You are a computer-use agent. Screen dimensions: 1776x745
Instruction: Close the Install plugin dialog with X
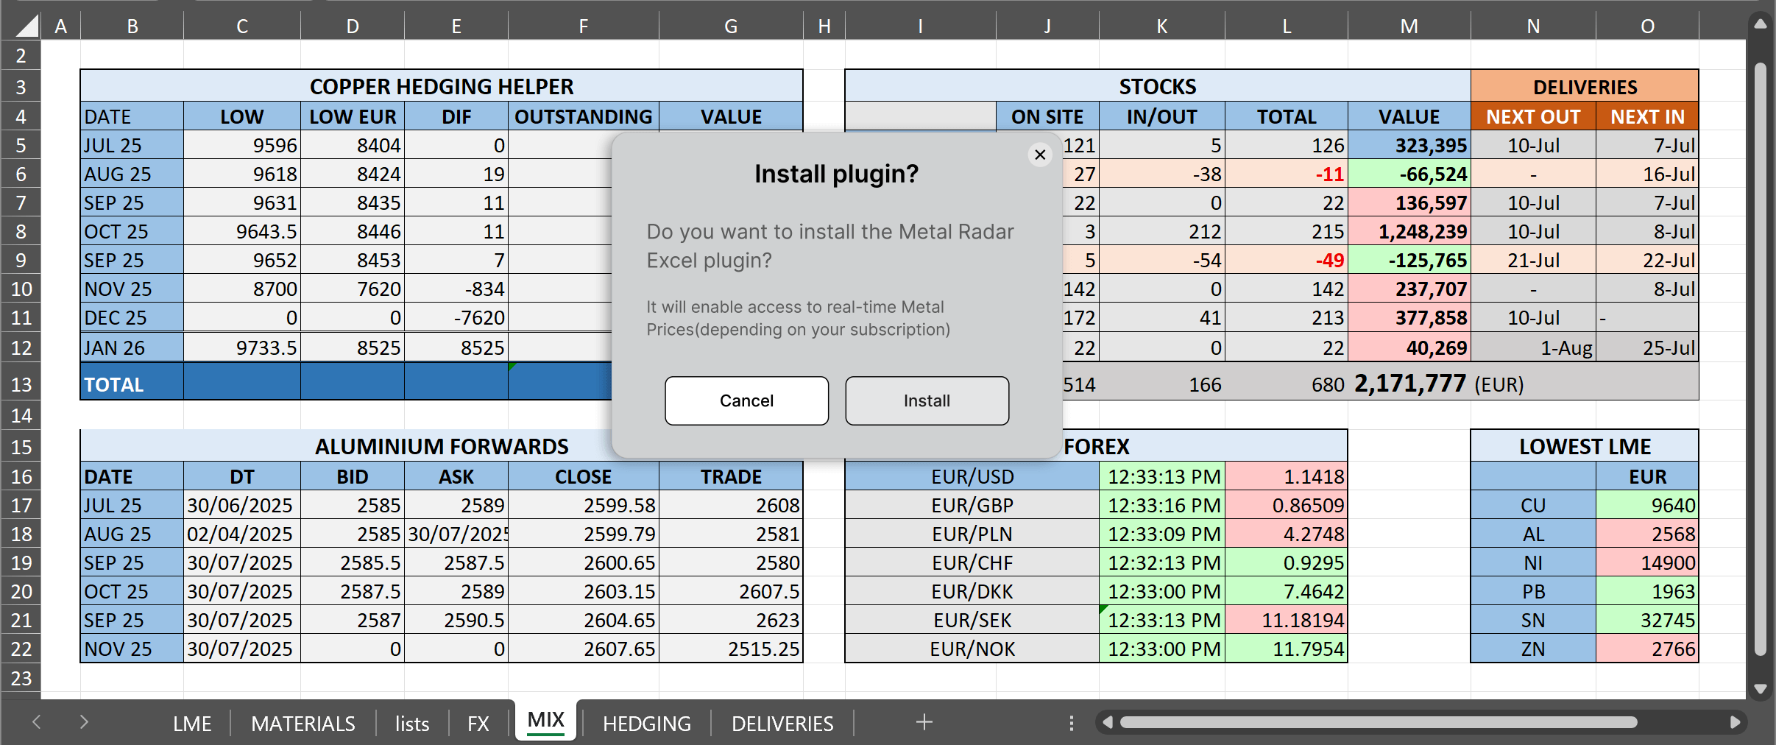tap(1039, 155)
